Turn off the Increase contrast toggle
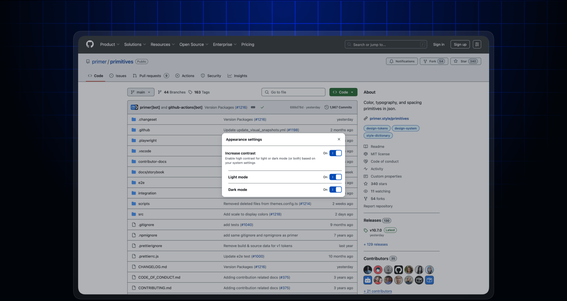567x301 pixels. pos(335,153)
